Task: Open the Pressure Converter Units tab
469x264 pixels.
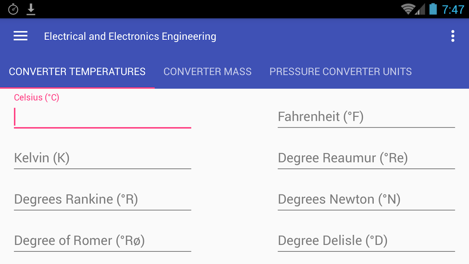Action: click(x=340, y=72)
